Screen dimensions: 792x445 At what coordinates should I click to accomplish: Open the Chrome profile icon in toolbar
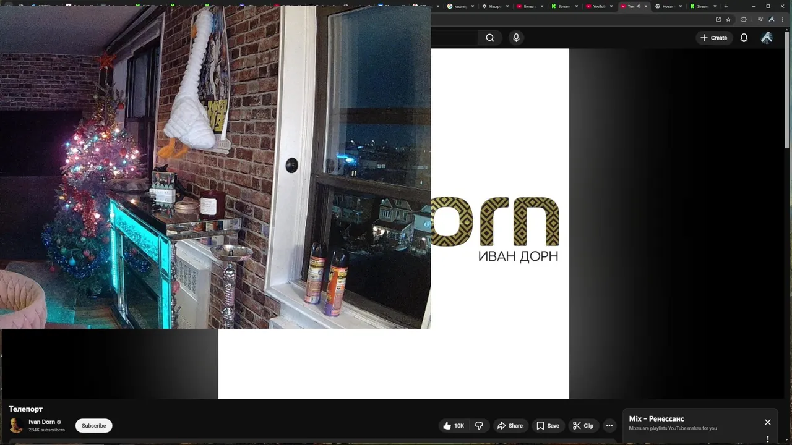[772, 19]
